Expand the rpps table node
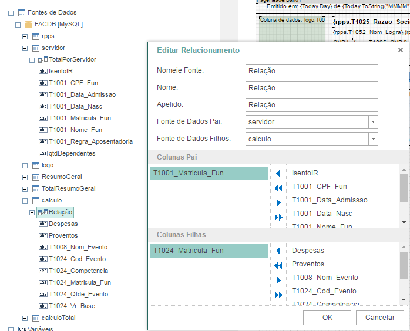410x331 pixels. [x=25, y=36]
